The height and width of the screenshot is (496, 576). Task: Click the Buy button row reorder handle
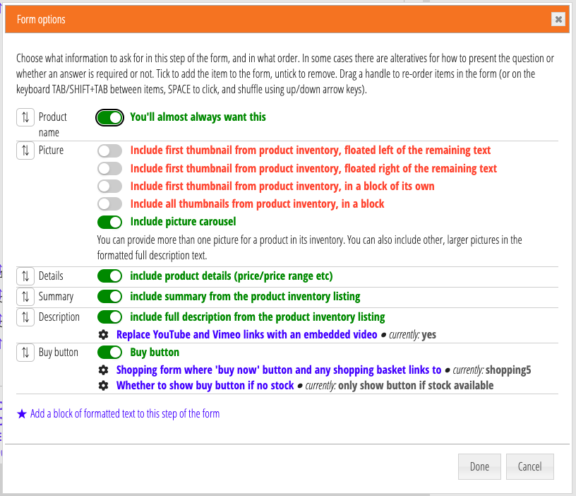pos(25,353)
